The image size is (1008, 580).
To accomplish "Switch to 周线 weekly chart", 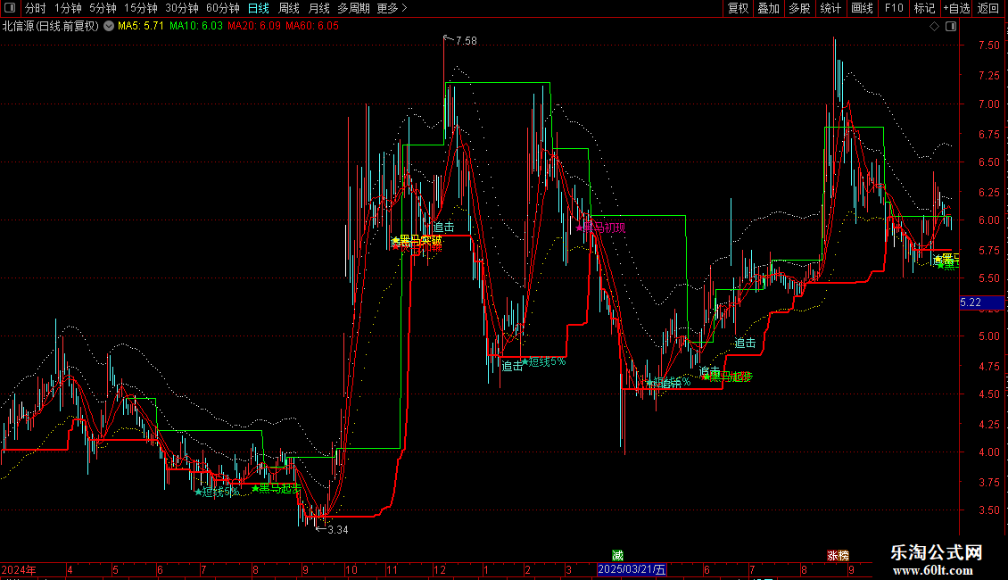I will click(289, 8).
